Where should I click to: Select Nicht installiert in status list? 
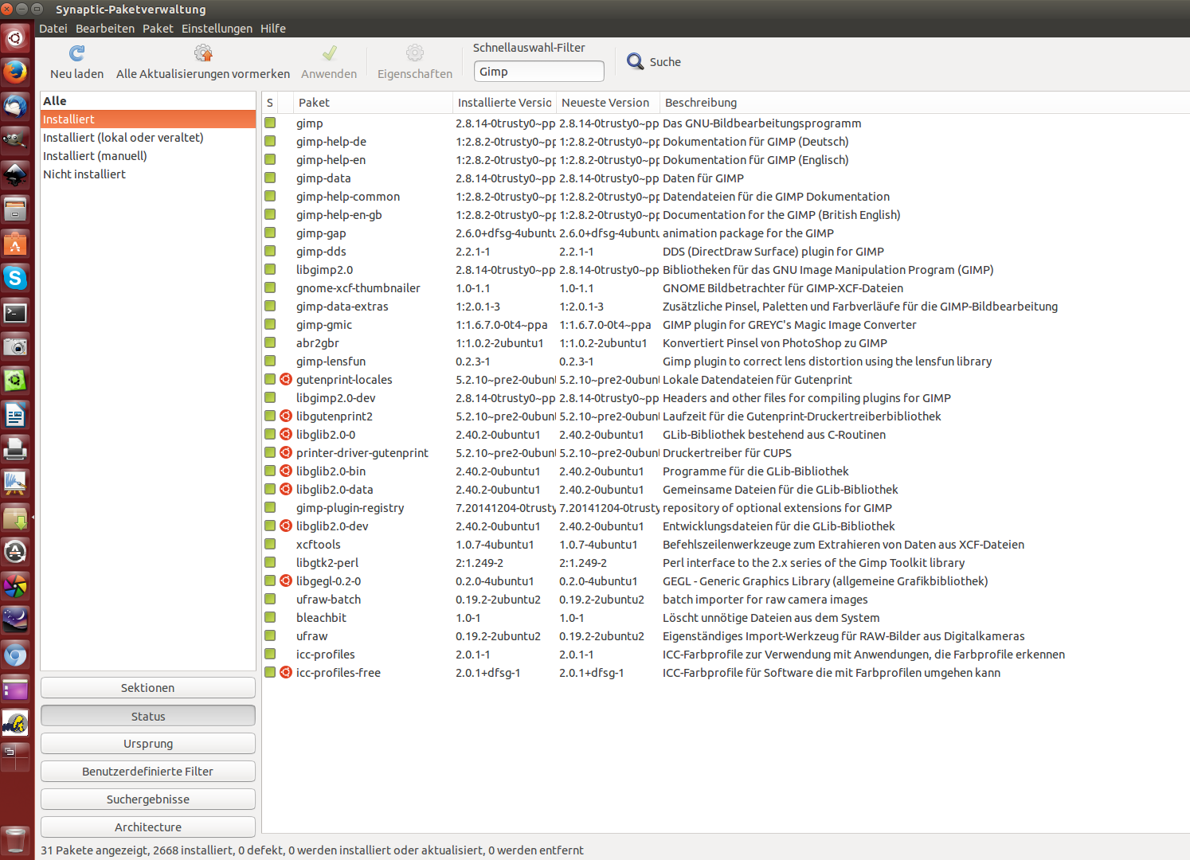pyautogui.click(x=84, y=174)
